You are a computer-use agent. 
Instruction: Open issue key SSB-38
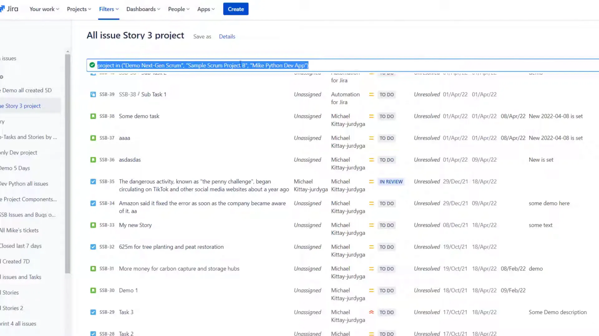[107, 116]
